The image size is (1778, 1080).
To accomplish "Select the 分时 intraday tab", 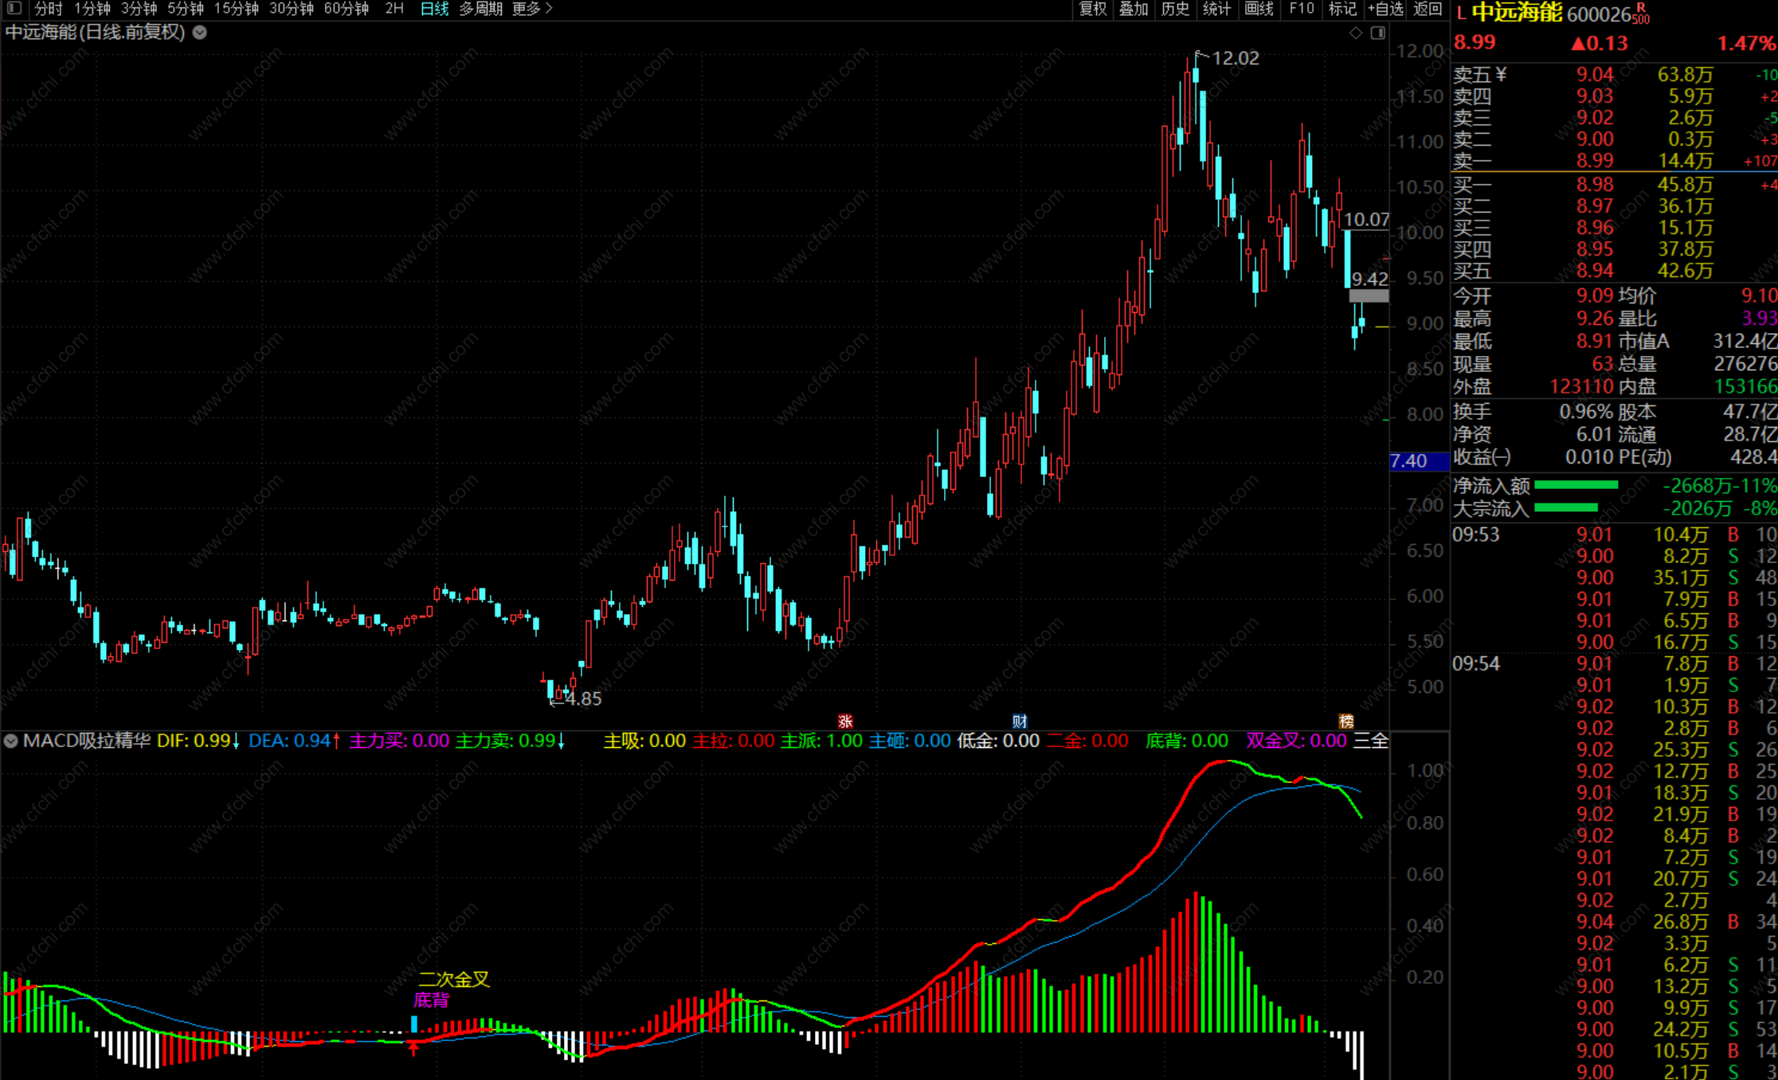I will coord(48,9).
